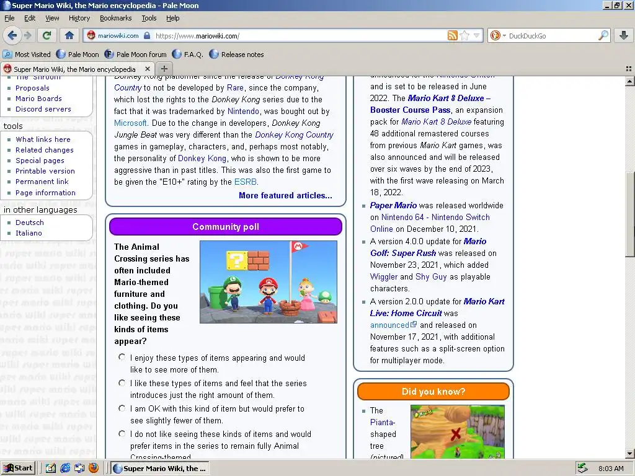Choose 'I do not like seeing these' option
Screen dimensions: 635x476
pyautogui.click(x=122, y=433)
